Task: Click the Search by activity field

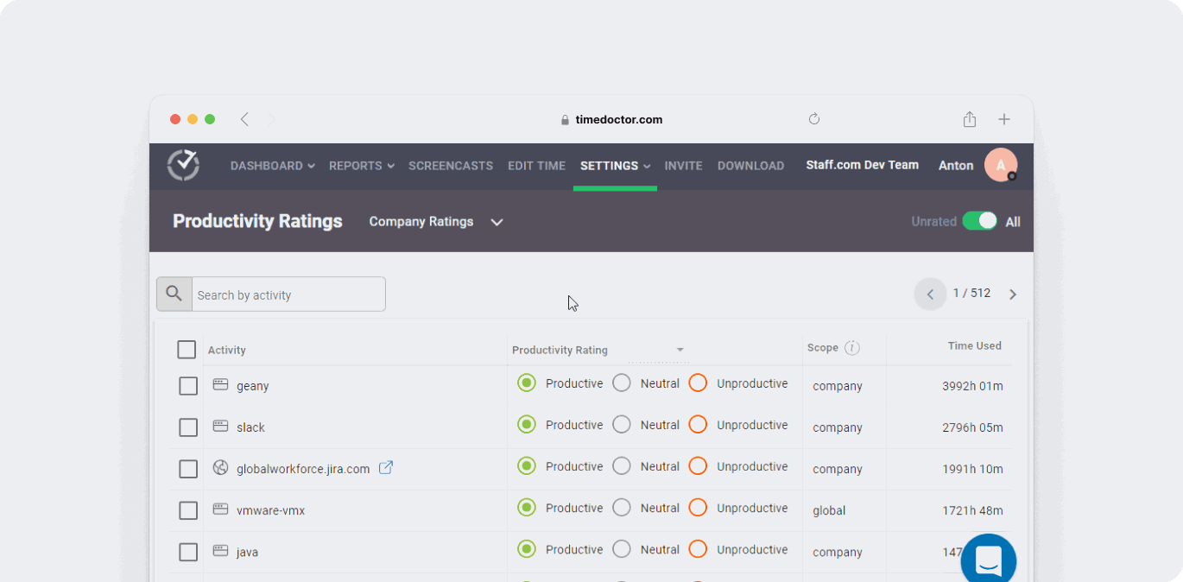Action: (x=288, y=294)
